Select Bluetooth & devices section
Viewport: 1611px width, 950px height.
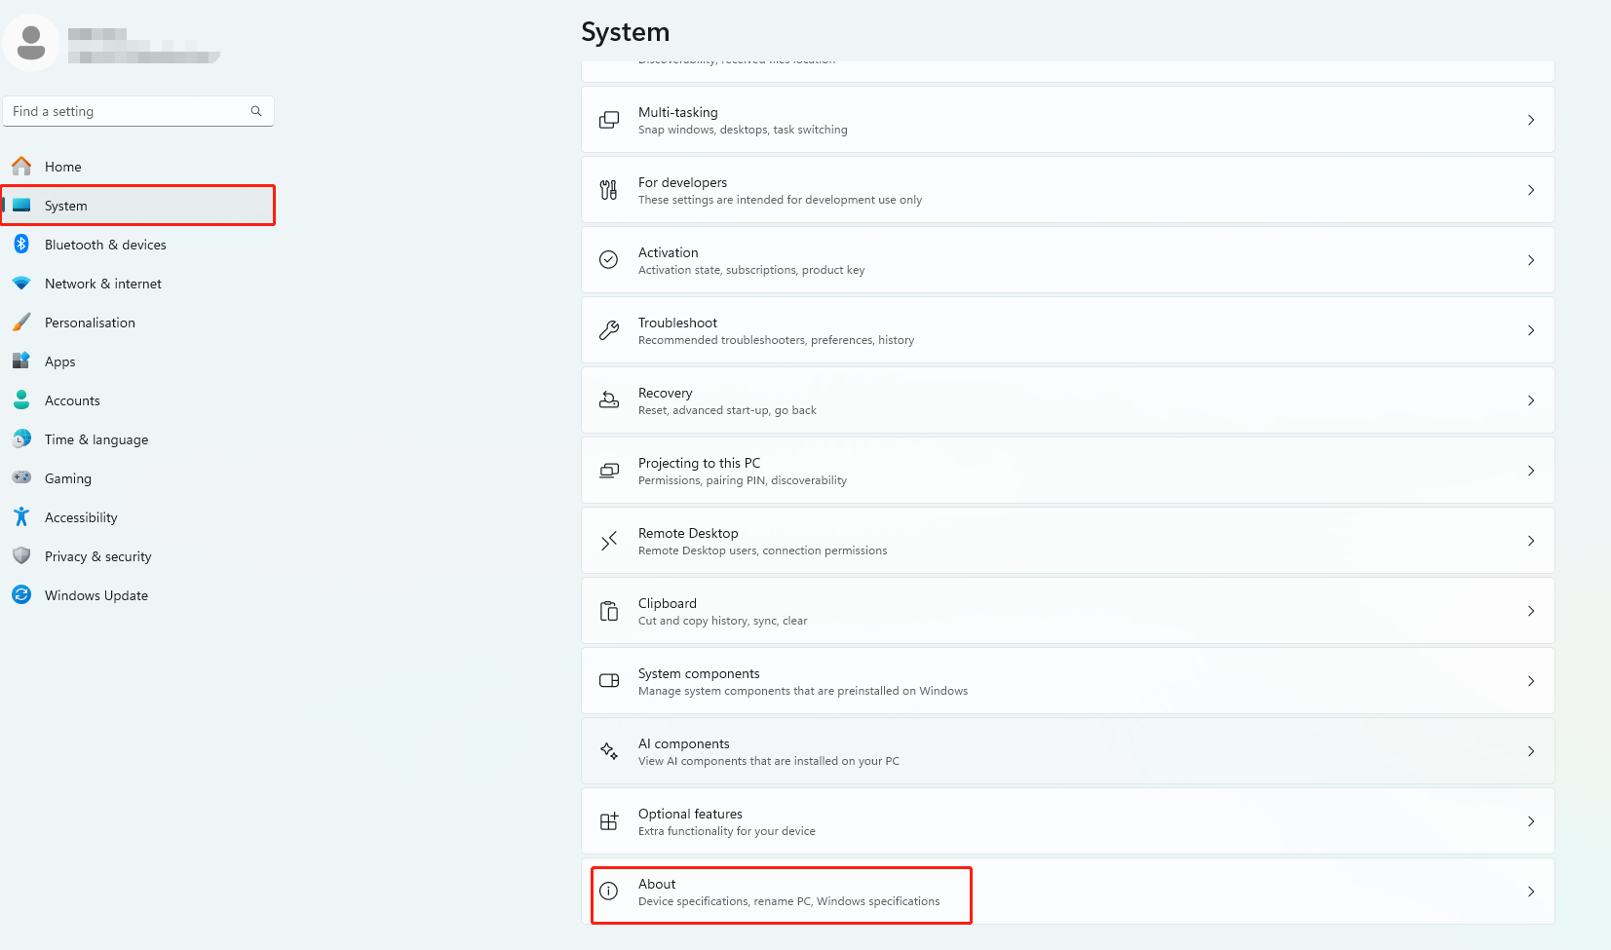[x=138, y=245]
